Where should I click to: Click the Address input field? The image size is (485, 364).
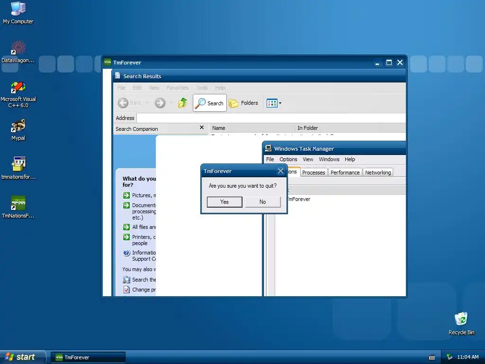click(x=271, y=118)
